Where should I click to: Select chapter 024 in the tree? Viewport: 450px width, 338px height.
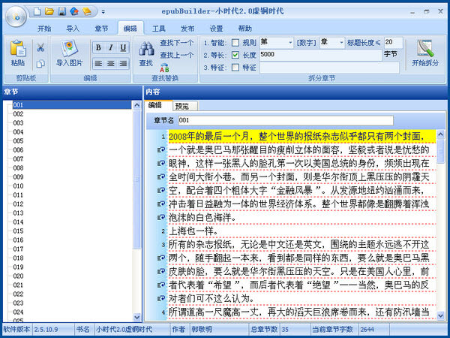(x=18, y=312)
